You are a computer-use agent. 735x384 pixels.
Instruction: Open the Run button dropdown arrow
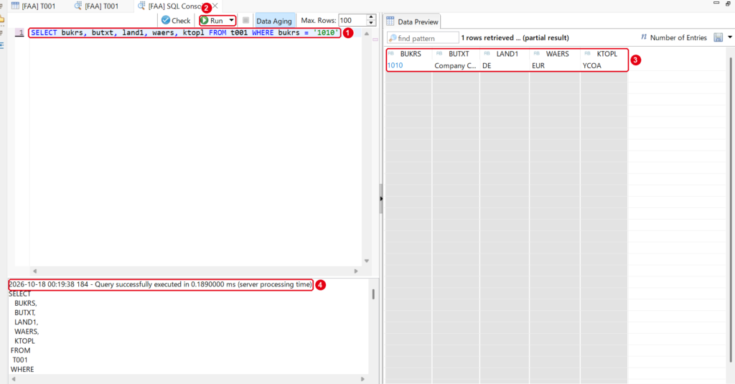point(231,21)
